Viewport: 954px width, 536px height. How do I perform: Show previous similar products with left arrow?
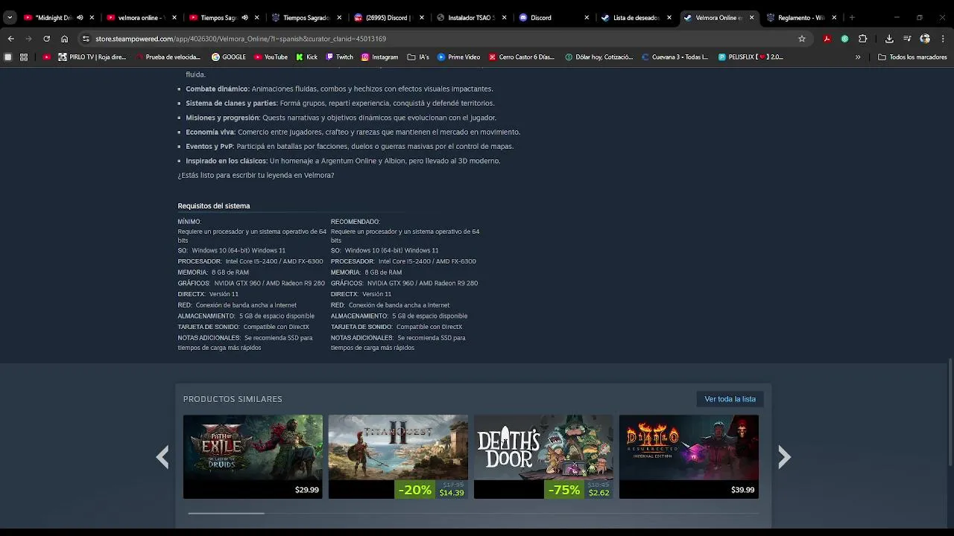[162, 456]
